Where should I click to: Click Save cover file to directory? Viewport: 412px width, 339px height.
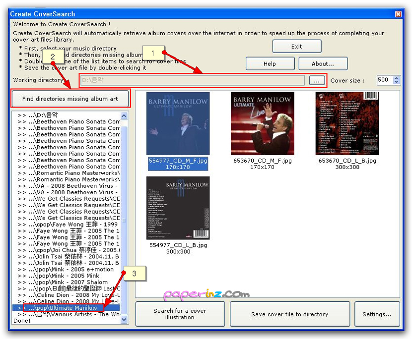point(290,314)
